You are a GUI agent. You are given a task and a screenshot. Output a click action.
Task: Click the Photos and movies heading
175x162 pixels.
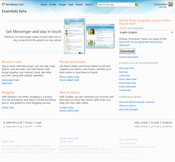(x=72, y=62)
